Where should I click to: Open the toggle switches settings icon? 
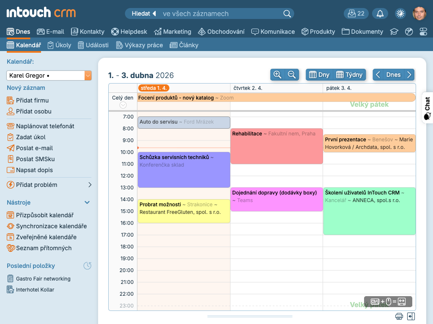point(423,32)
